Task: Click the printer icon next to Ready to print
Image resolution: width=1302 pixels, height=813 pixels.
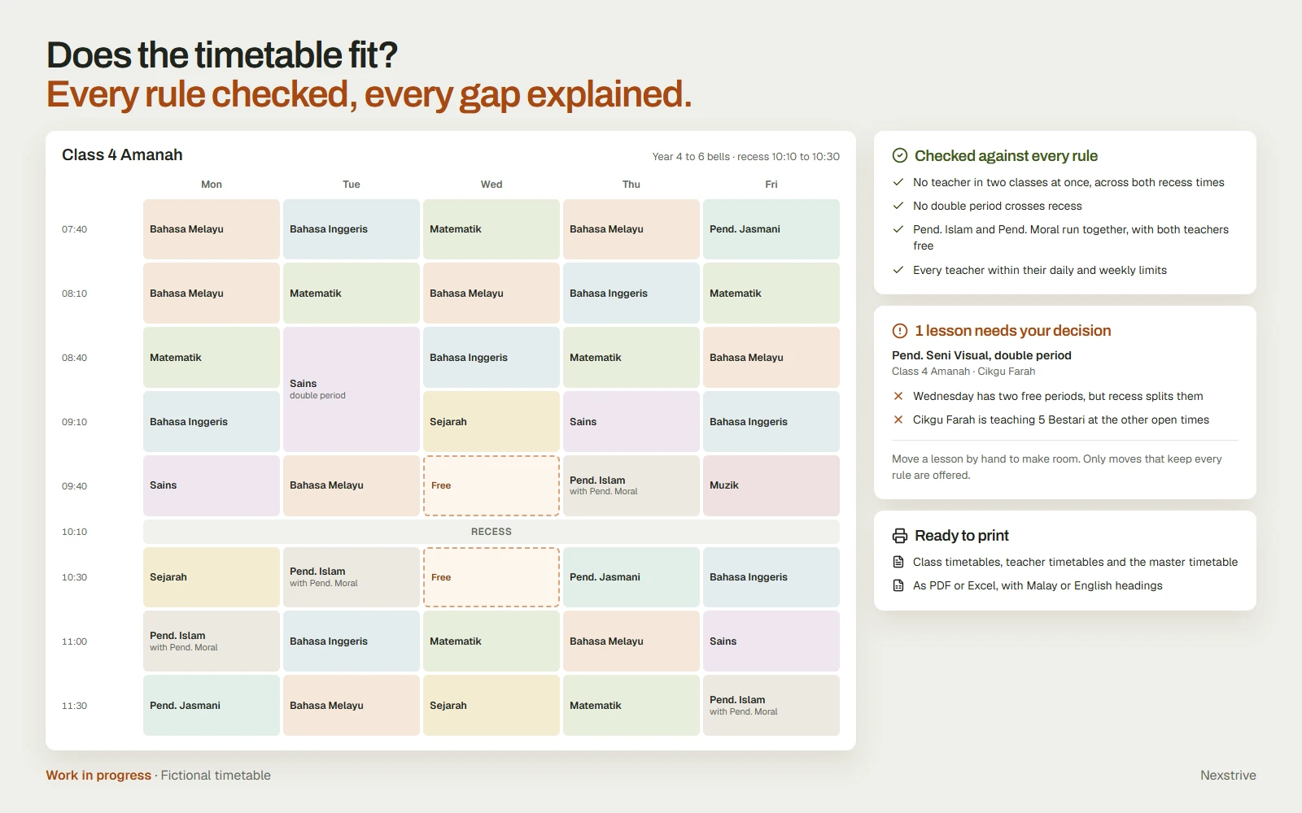Action: [899, 536]
